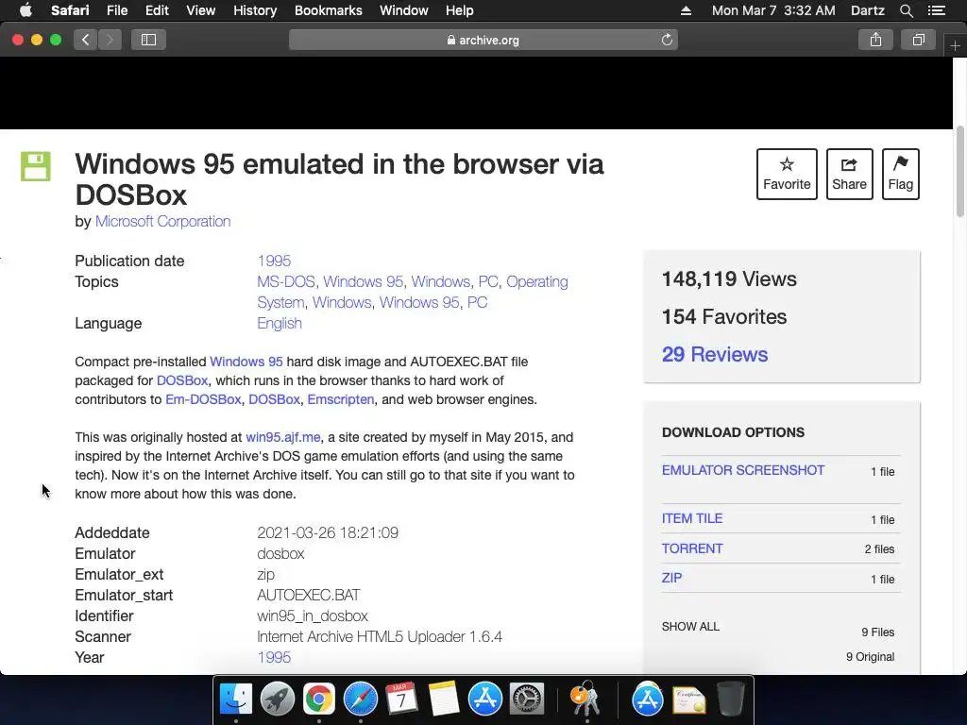Open the Bookmarks menu

click(x=328, y=10)
